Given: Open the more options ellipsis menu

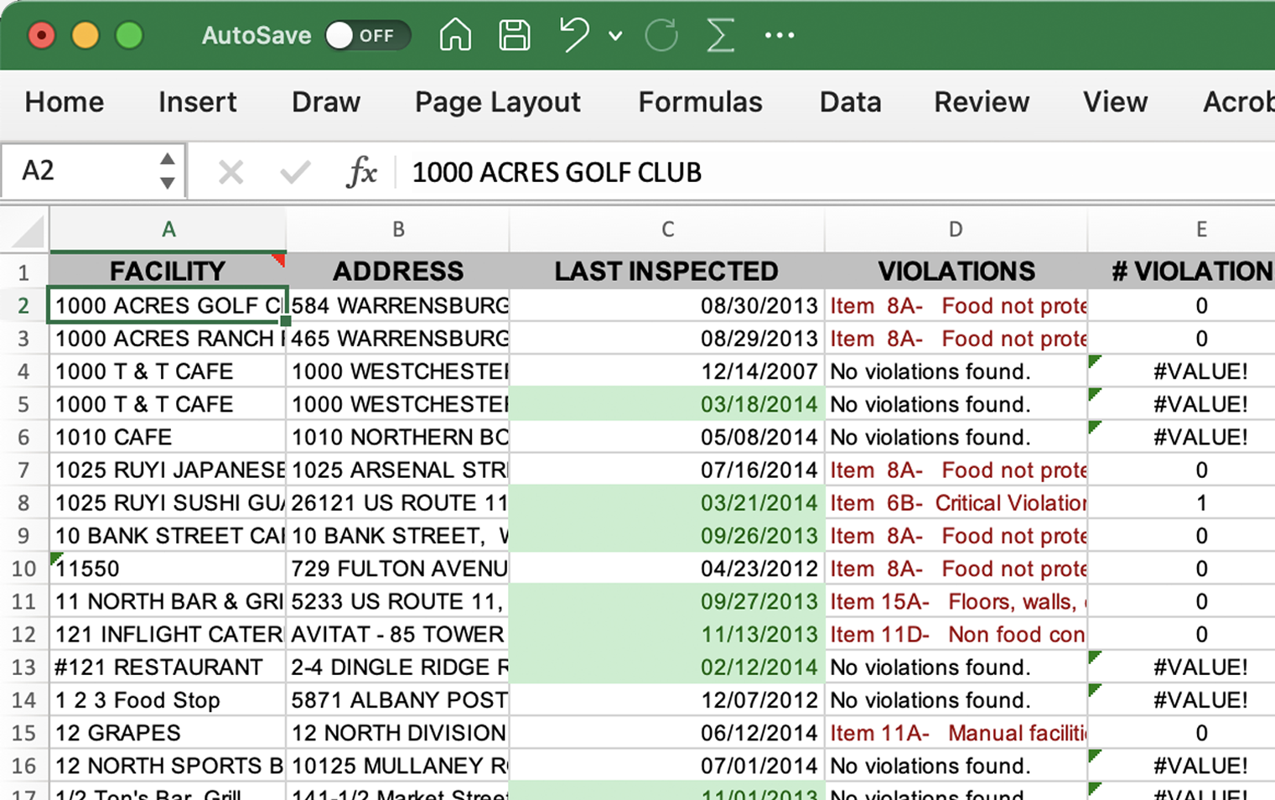Looking at the screenshot, I should pos(780,35).
